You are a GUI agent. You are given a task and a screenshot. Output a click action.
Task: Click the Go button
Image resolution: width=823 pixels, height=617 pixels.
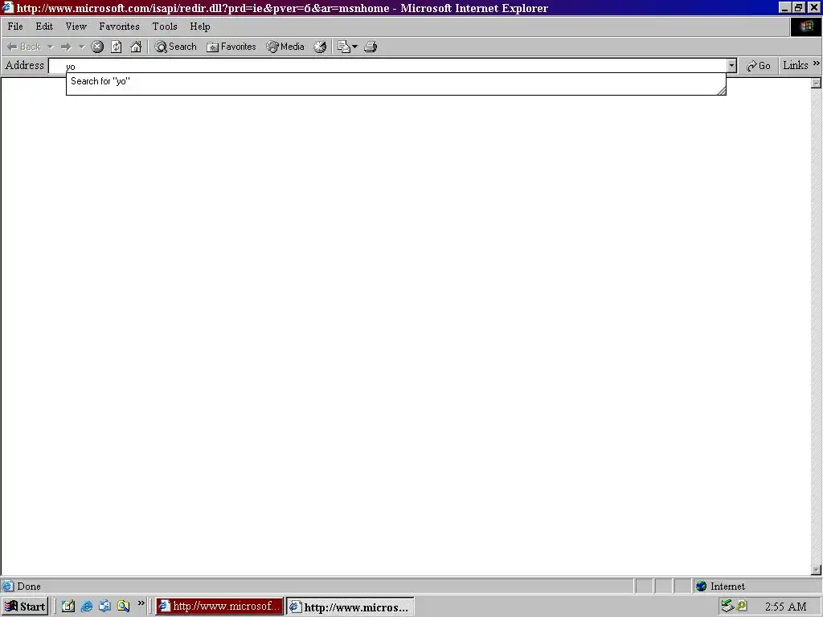[x=759, y=66]
